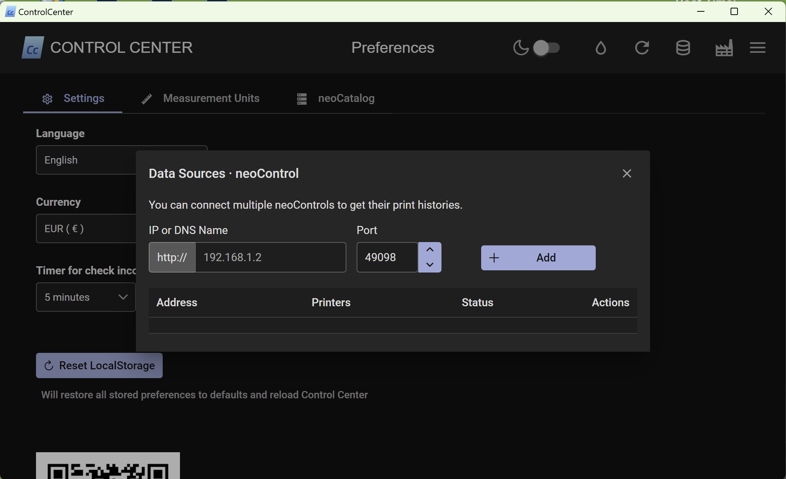The width and height of the screenshot is (786, 479).
Task: Open the hamburger menu icon
Action: [x=757, y=48]
